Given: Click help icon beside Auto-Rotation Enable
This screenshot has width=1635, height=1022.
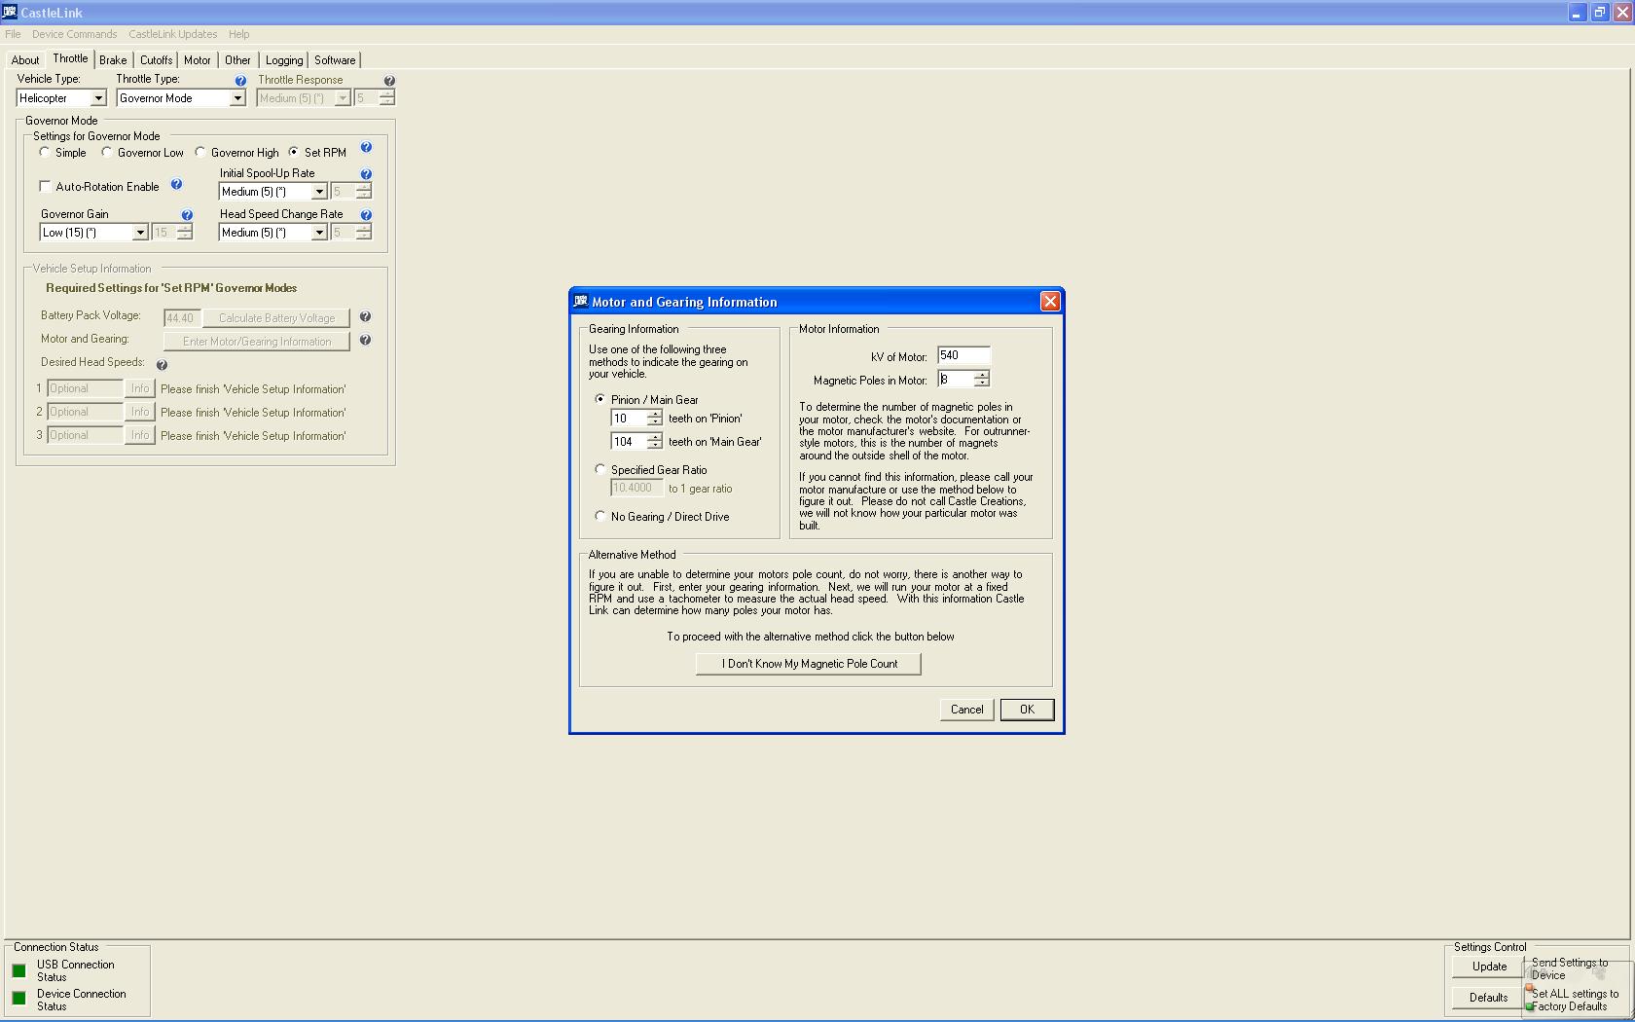Looking at the screenshot, I should pos(176,184).
